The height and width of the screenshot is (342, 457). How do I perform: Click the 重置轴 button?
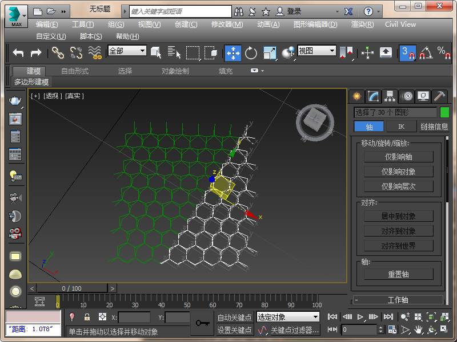click(399, 274)
